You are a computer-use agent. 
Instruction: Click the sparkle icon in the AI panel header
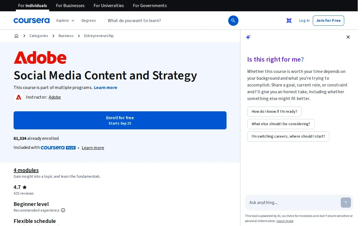(x=248, y=37)
